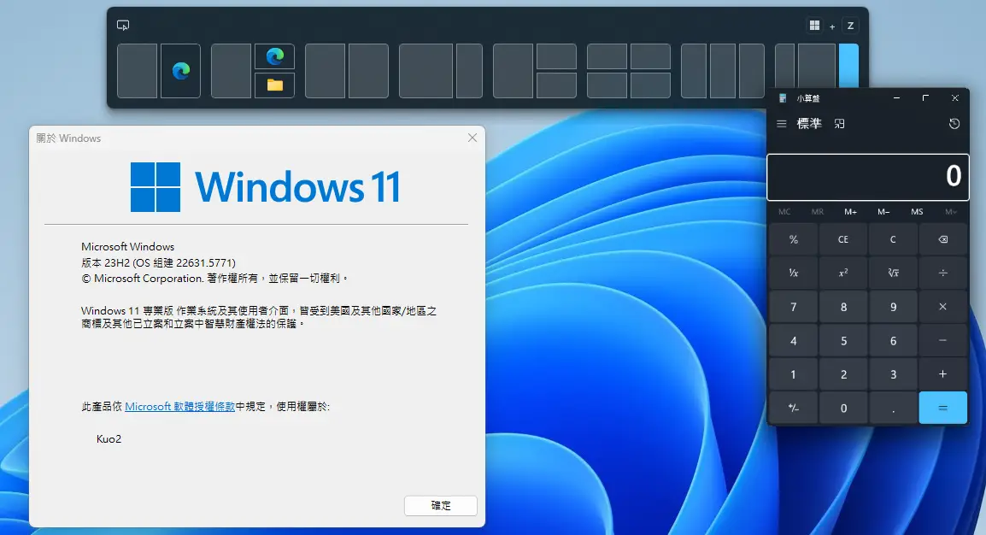This screenshot has width=986, height=535.
Task: Click the blue equals key
Action: pyautogui.click(x=942, y=408)
